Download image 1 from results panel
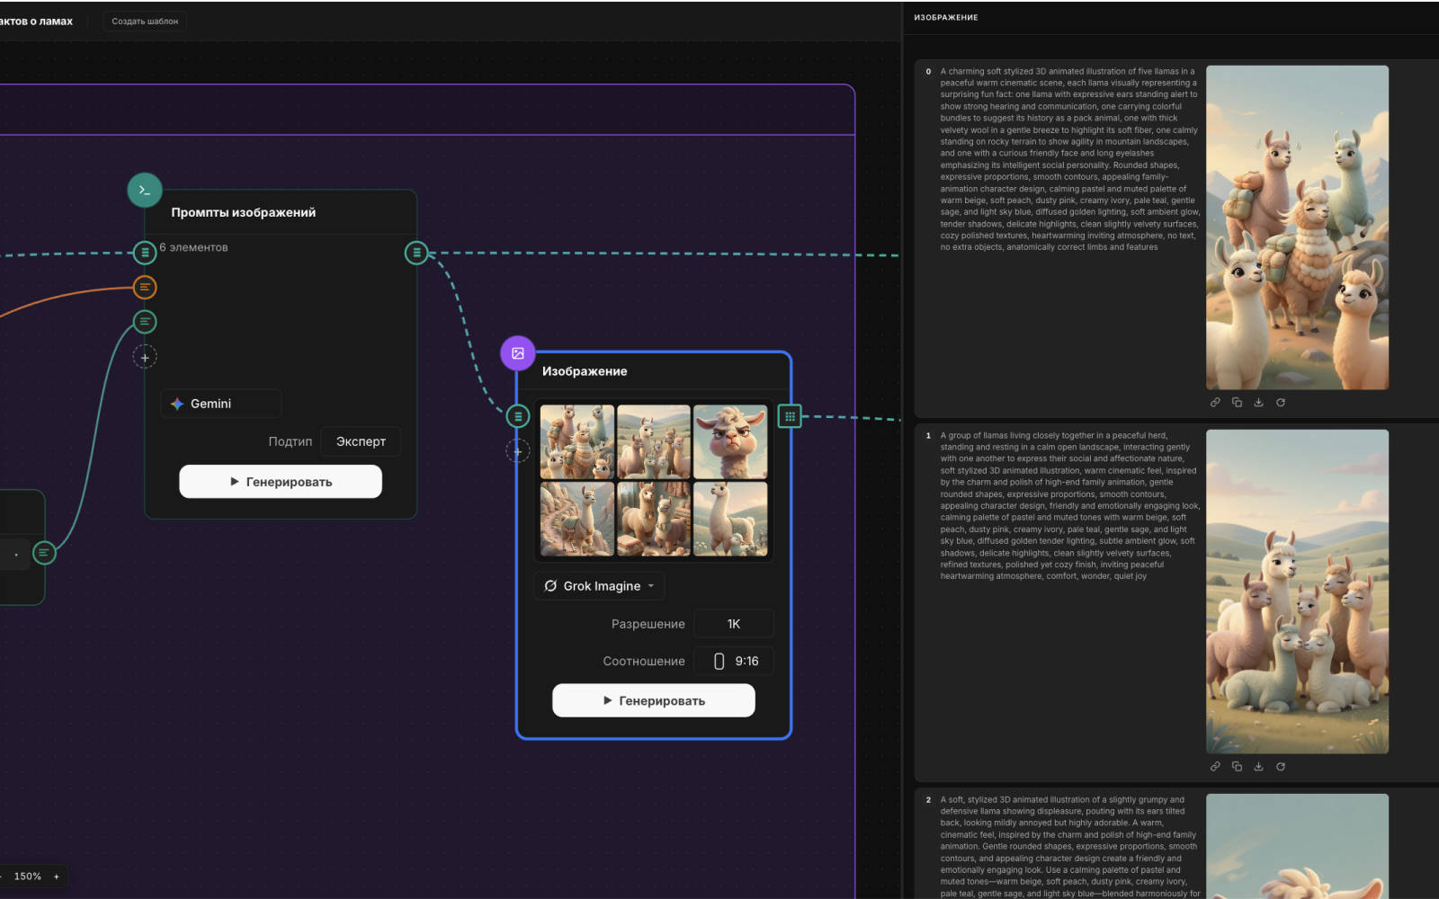Screen dimensions: 1439x899 1258,767
